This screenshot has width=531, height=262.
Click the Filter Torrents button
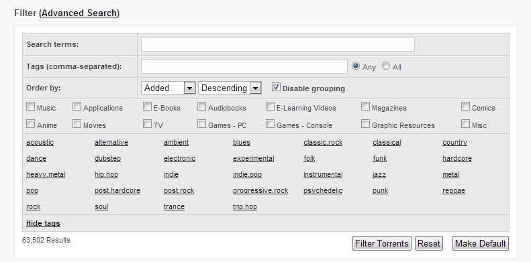(x=382, y=243)
